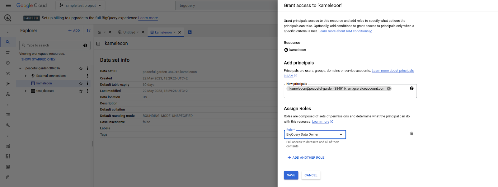Click the Google Cloud logo
Screen dimensions: 498x187
tap(31, 5)
